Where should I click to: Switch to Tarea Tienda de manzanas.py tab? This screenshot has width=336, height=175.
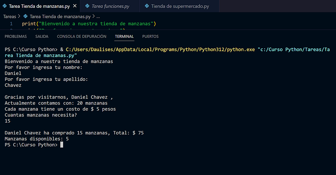pyautogui.click(x=40, y=6)
